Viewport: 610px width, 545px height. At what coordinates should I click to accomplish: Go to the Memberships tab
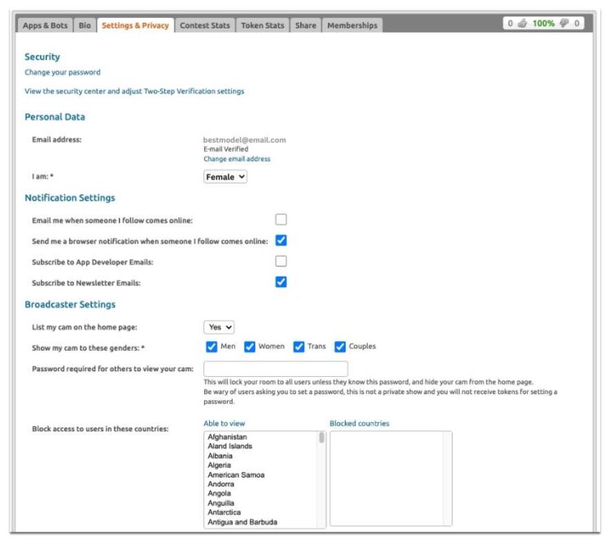pos(351,25)
